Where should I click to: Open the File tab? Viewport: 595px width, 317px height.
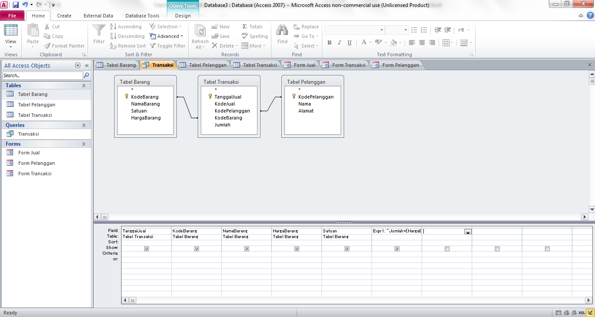[12, 16]
